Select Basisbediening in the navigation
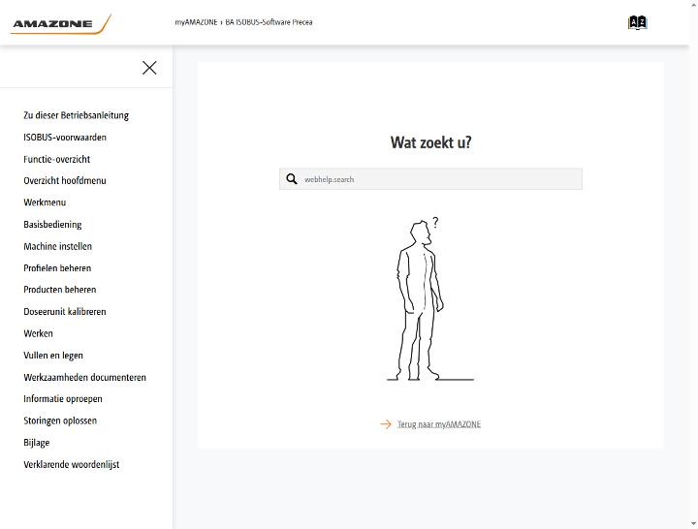 pos(52,224)
